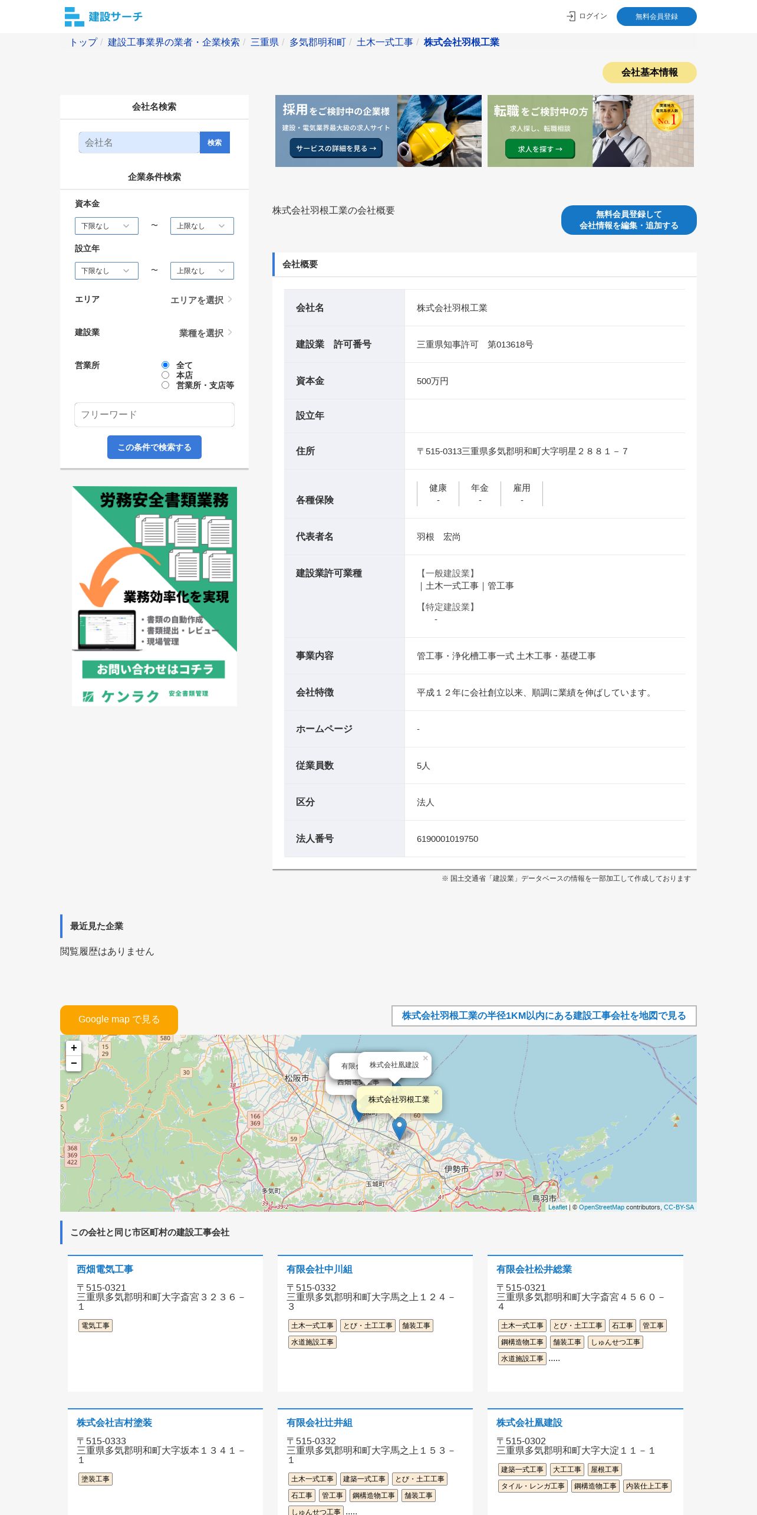Close the 株式会社凰建設 map popup

425,1058
